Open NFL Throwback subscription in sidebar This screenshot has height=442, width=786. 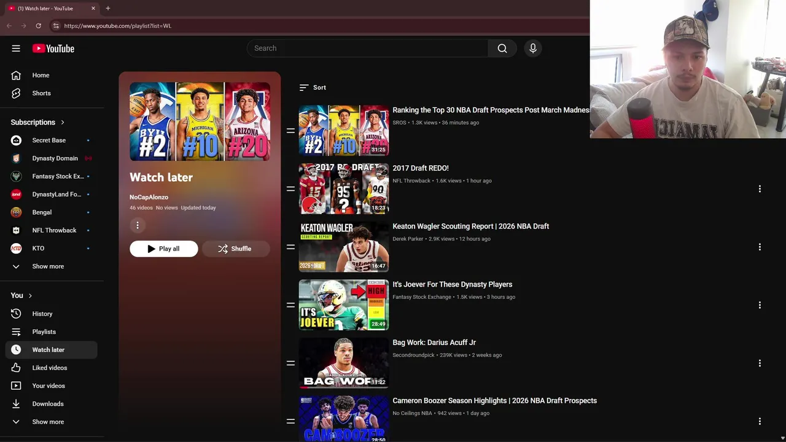[x=52, y=230]
